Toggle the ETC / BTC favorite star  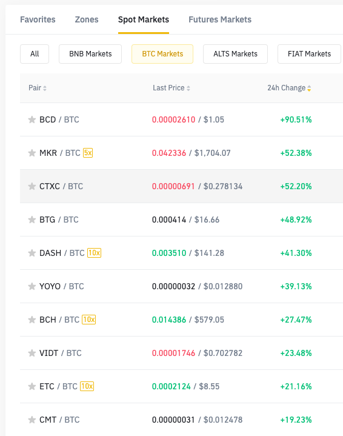[x=32, y=386]
